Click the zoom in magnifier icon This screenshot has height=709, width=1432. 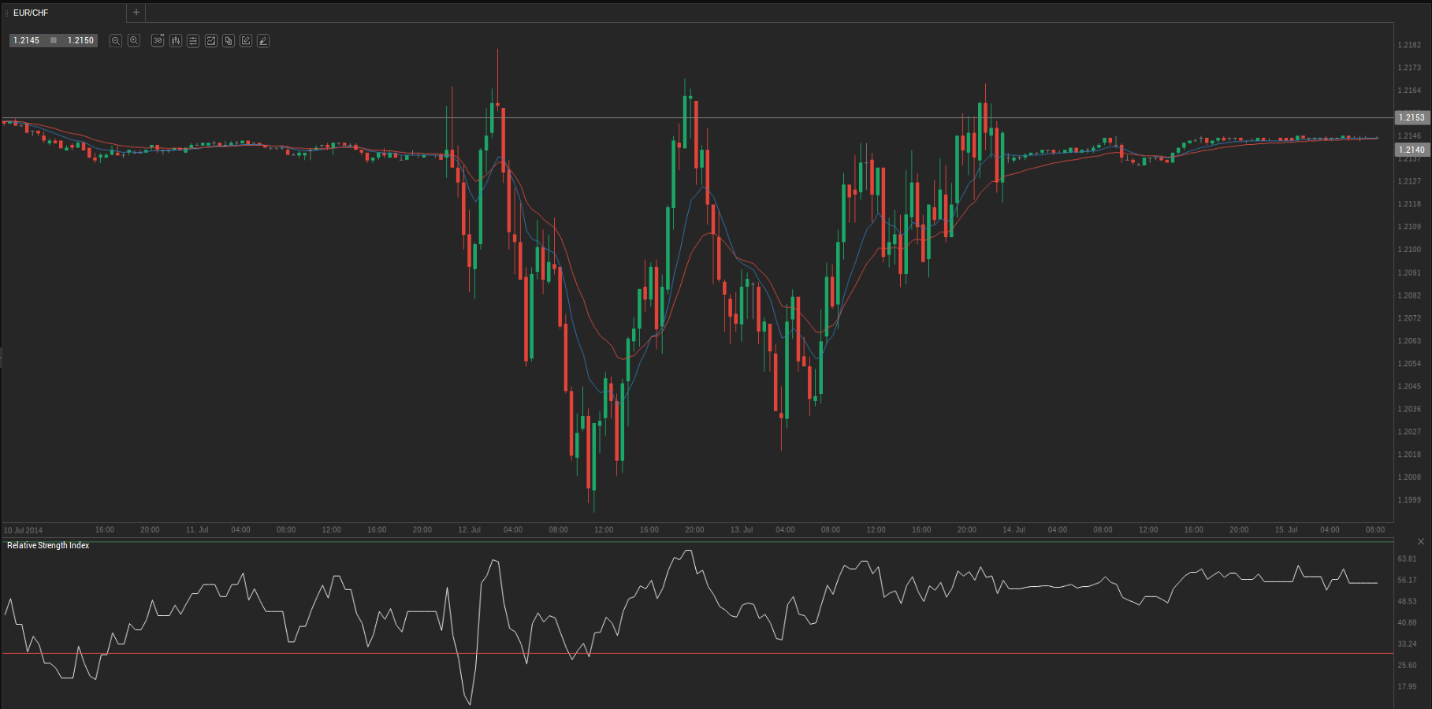pyautogui.click(x=134, y=40)
